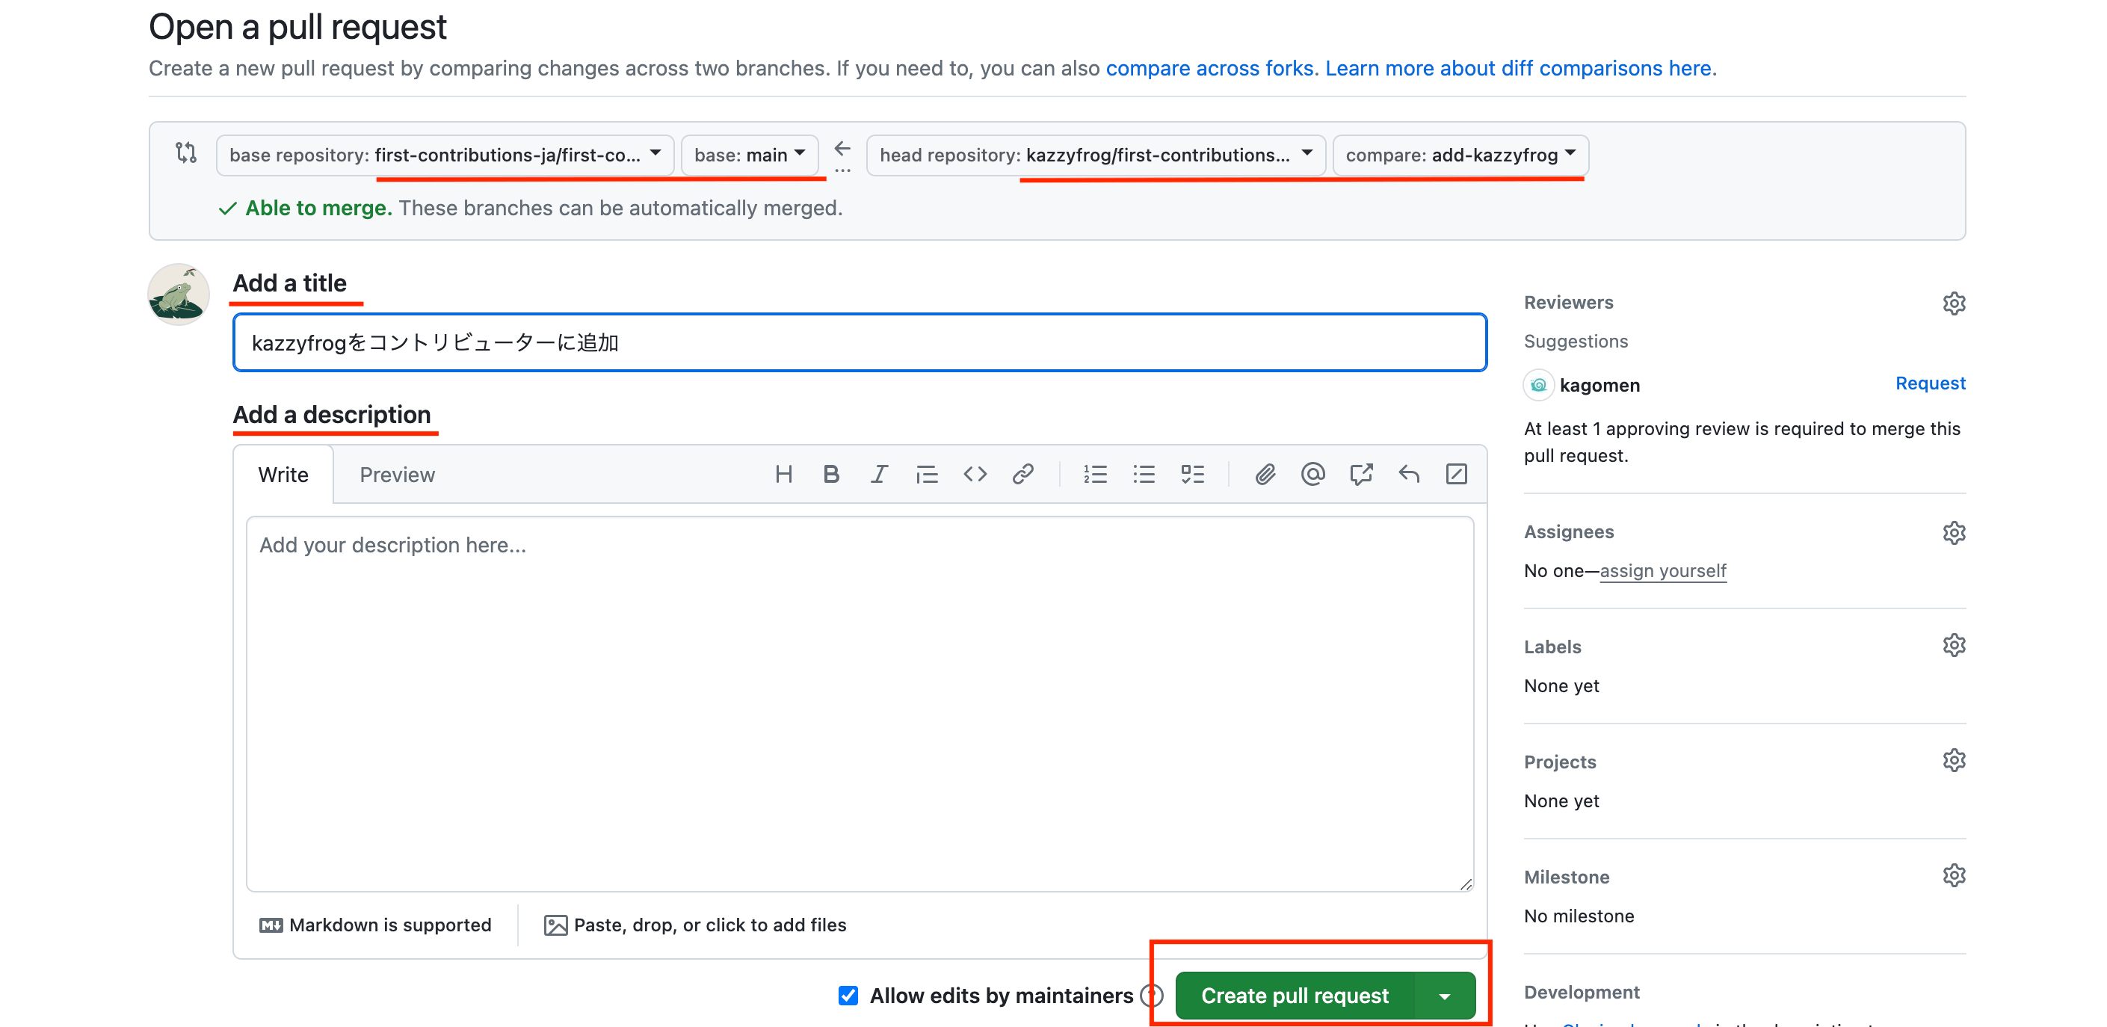This screenshot has width=2107, height=1027.
Task: Open compare: add-kazzyfrog branch dropdown
Action: click(x=1460, y=155)
